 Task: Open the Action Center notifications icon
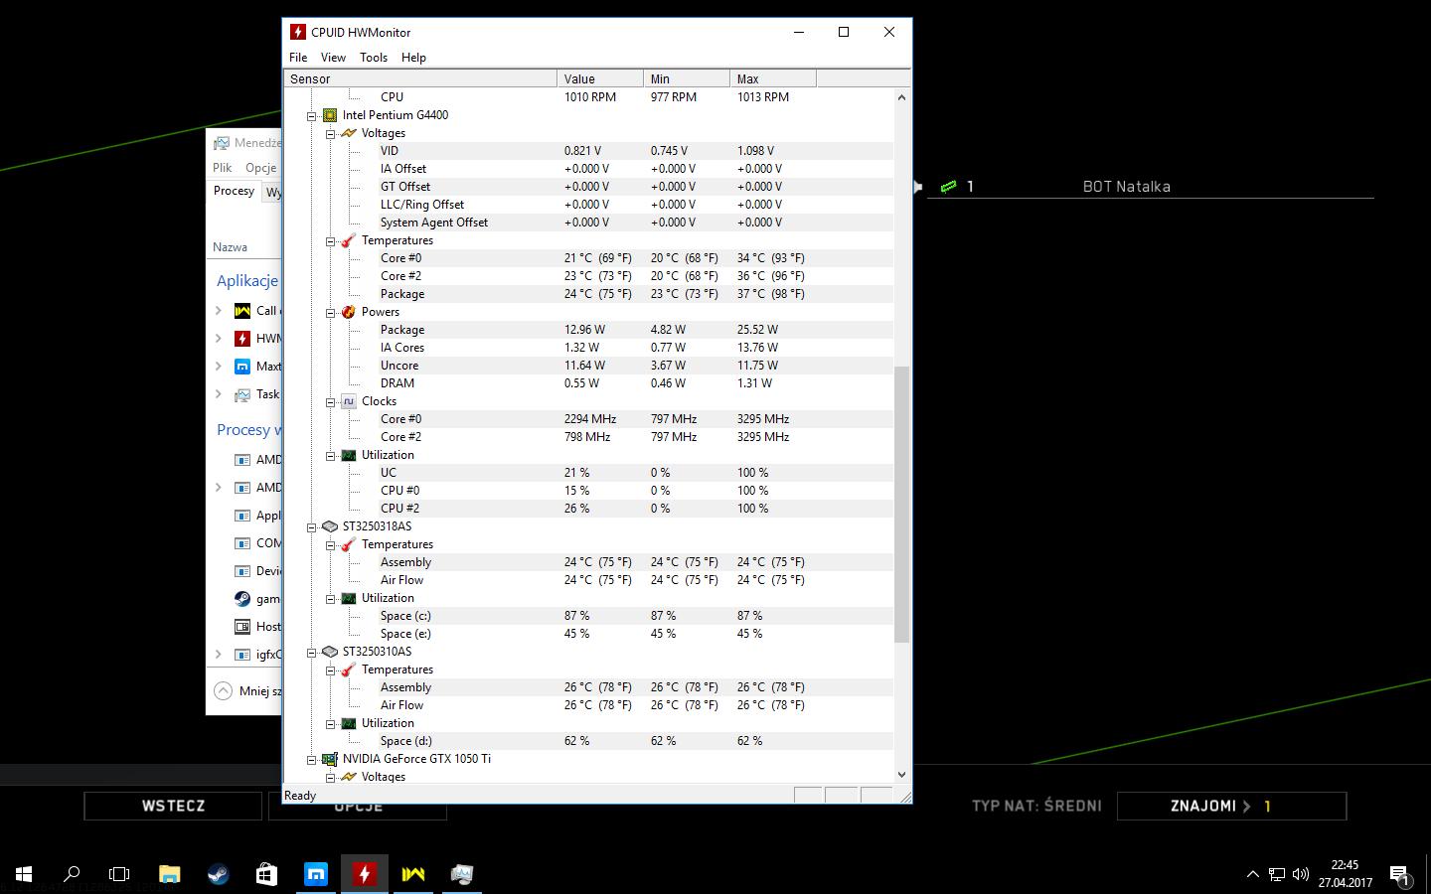[x=1400, y=875]
